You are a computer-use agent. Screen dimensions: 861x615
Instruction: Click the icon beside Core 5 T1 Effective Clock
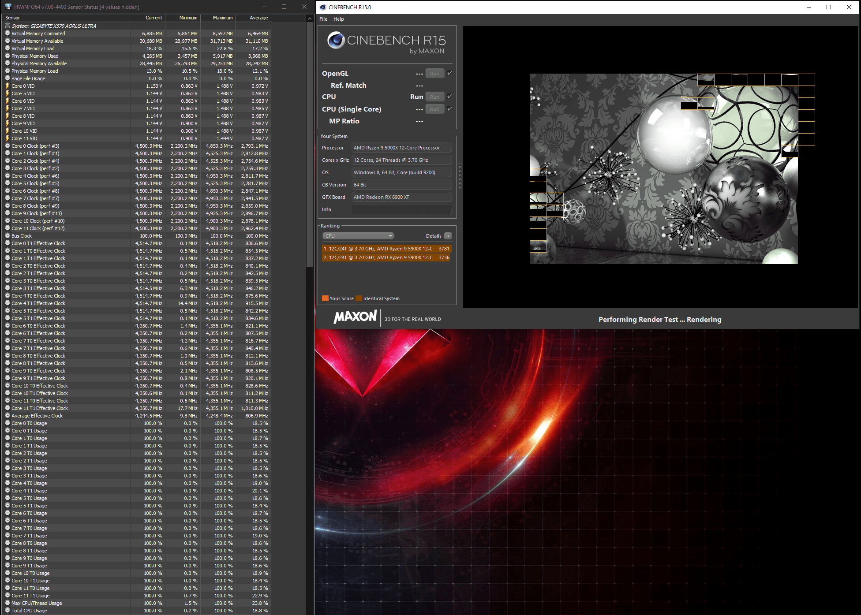tap(7, 318)
